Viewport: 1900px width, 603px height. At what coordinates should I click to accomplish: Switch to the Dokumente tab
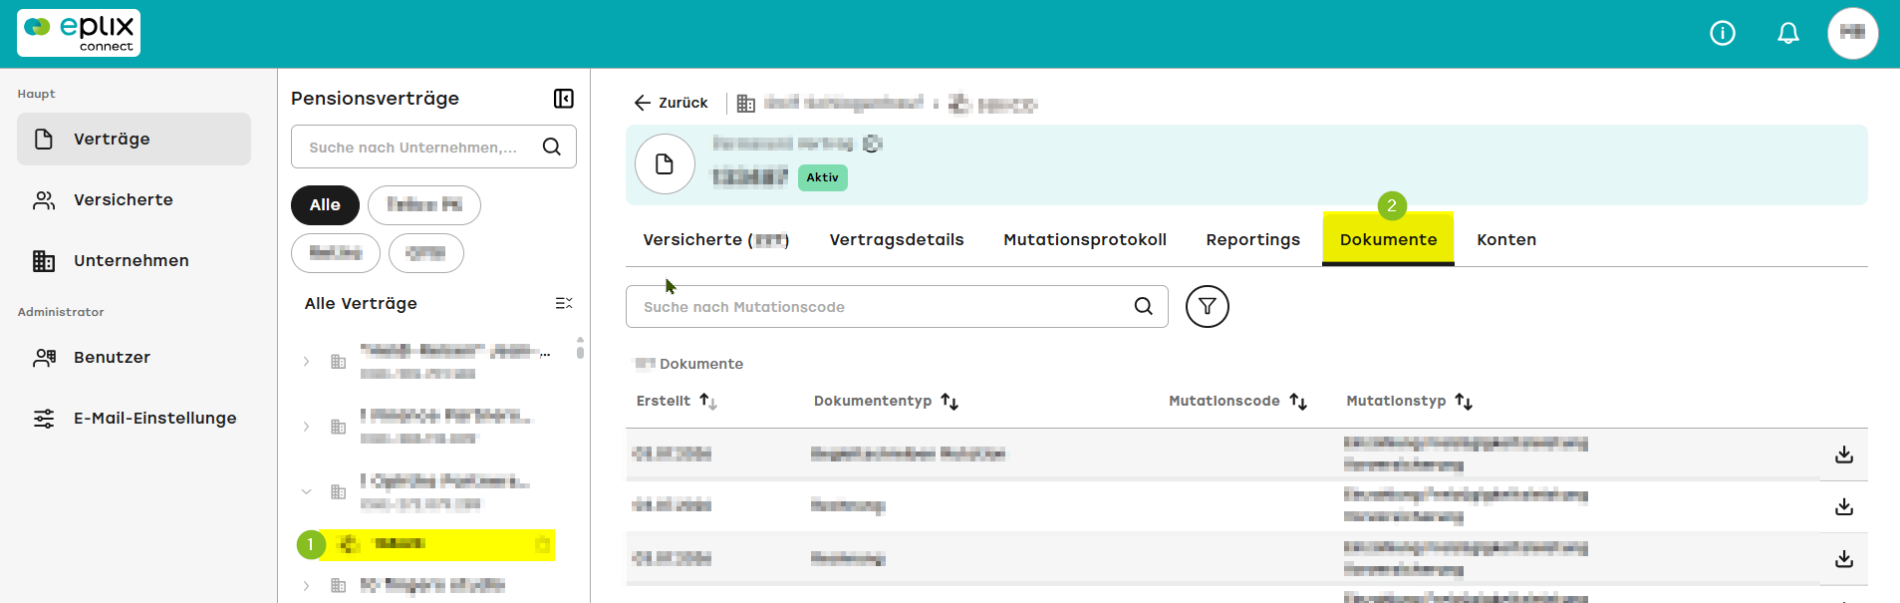pos(1388,239)
